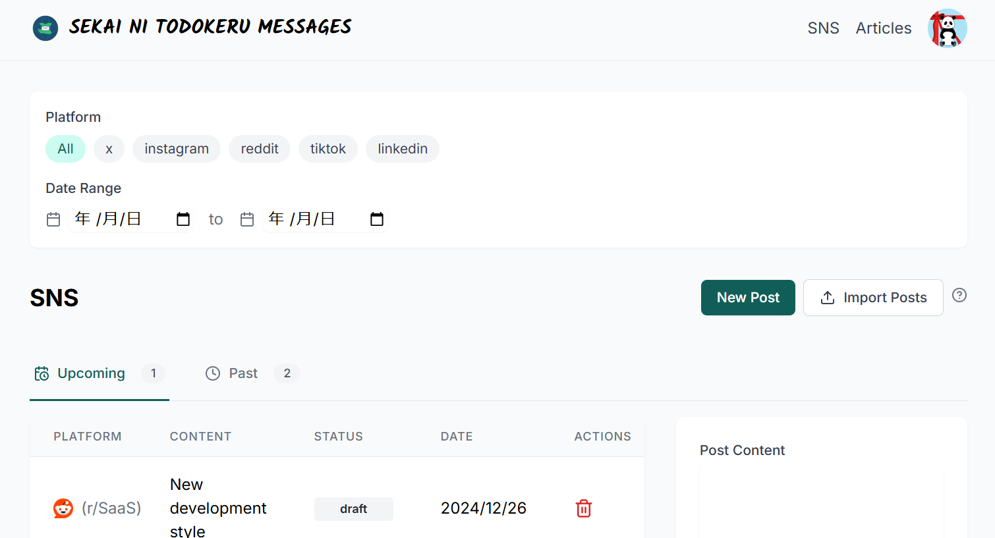The height and width of the screenshot is (538, 995).
Task: Filter posts by reddit
Action: click(x=260, y=149)
